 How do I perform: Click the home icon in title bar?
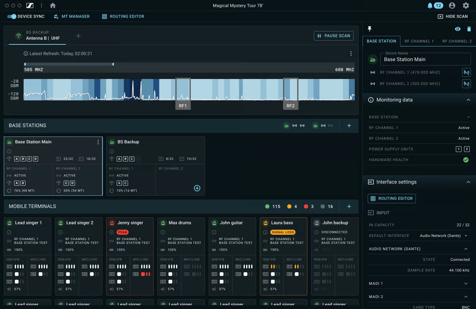[x=53, y=5]
